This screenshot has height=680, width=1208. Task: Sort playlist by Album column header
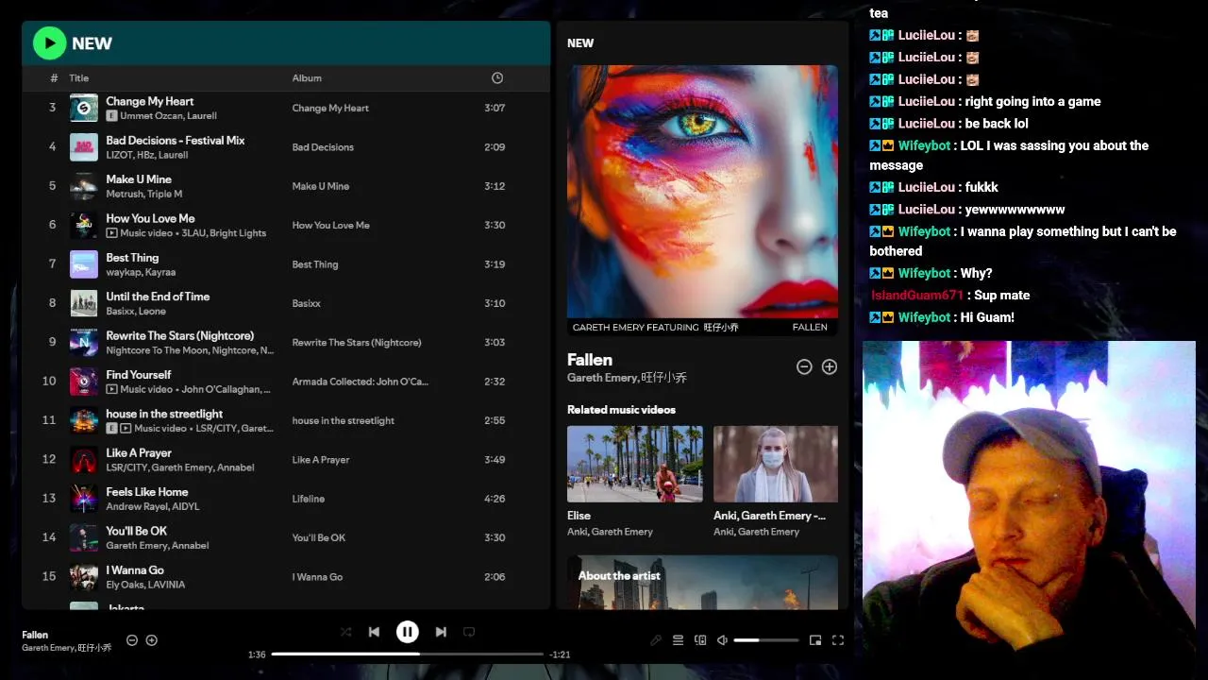click(307, 78)
